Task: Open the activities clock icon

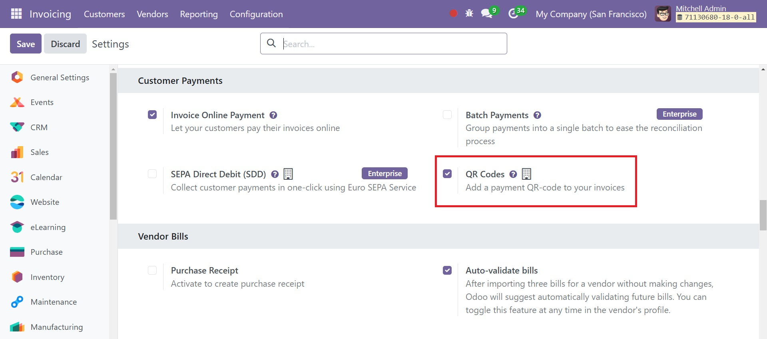Action: tap(513, 14)
